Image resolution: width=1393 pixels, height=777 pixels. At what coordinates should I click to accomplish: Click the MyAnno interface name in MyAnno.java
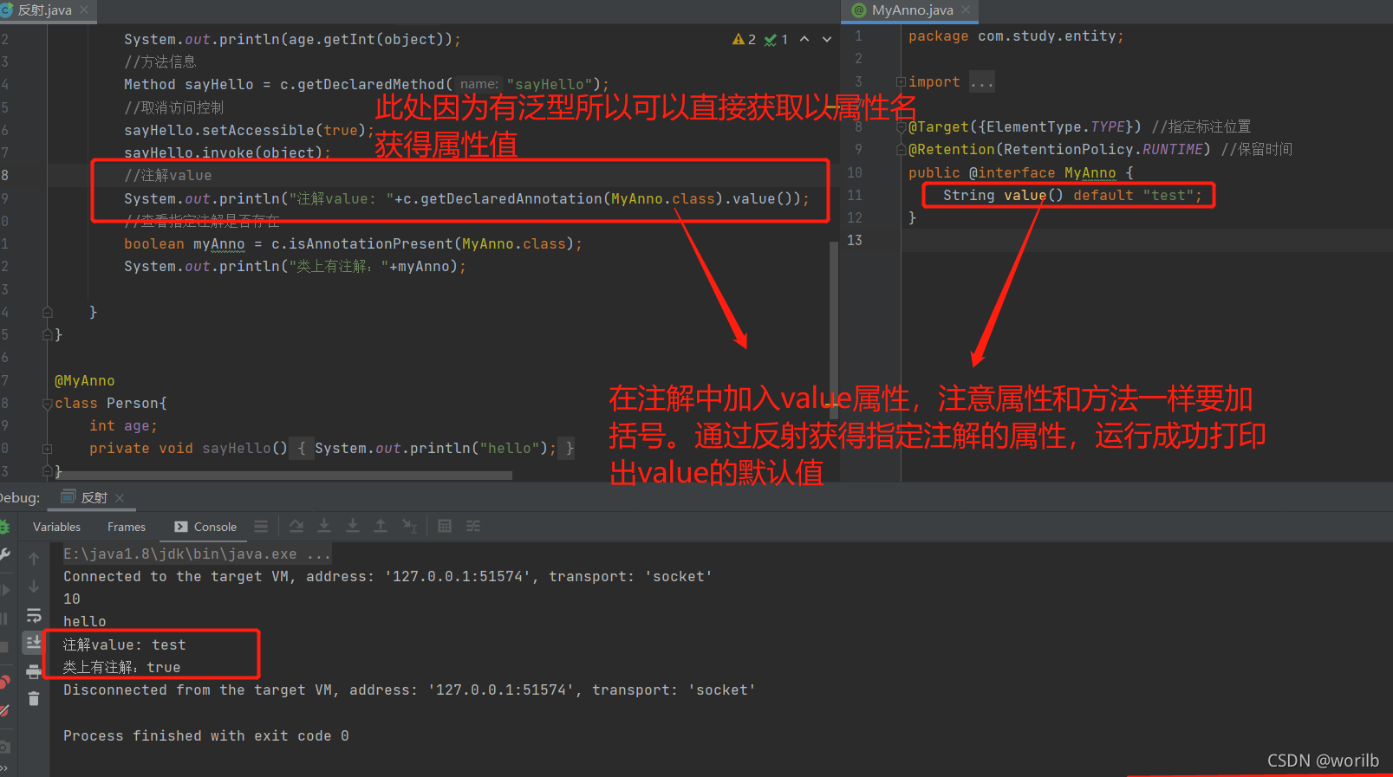(1090, 173)
